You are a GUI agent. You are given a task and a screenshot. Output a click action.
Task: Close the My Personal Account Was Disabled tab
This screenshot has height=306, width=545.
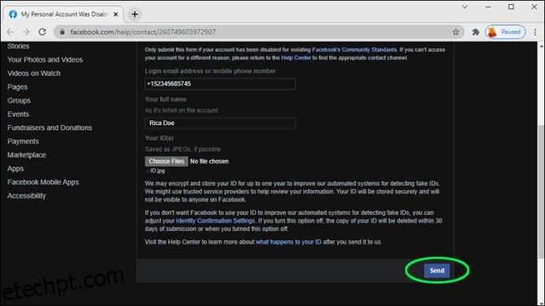[116, 14]
